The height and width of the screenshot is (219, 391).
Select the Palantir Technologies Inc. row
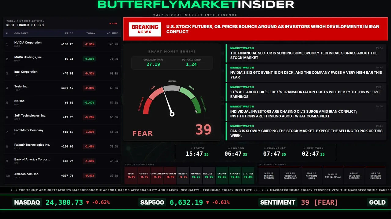[62, 146]
